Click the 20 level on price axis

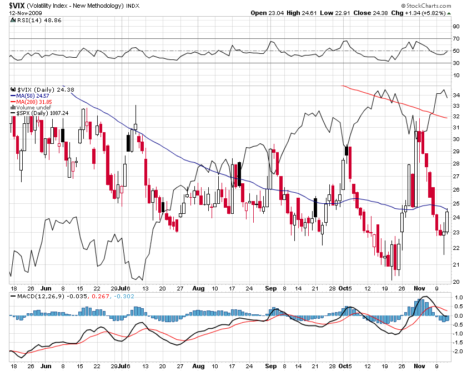456,282
